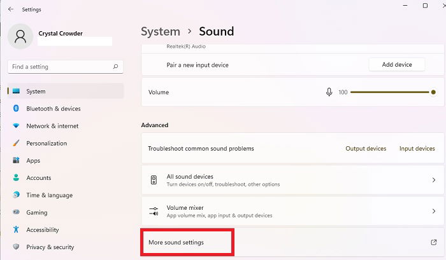Mute microphone via volume mic icon
446x260 pixels.
329,92
